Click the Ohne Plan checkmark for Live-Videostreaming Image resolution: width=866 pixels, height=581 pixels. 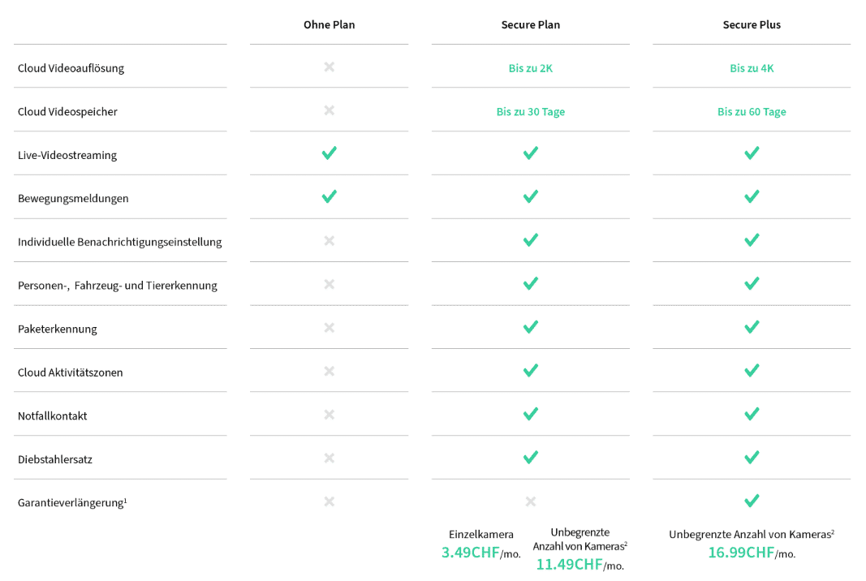pyautogui.click(x=330, y=153)
